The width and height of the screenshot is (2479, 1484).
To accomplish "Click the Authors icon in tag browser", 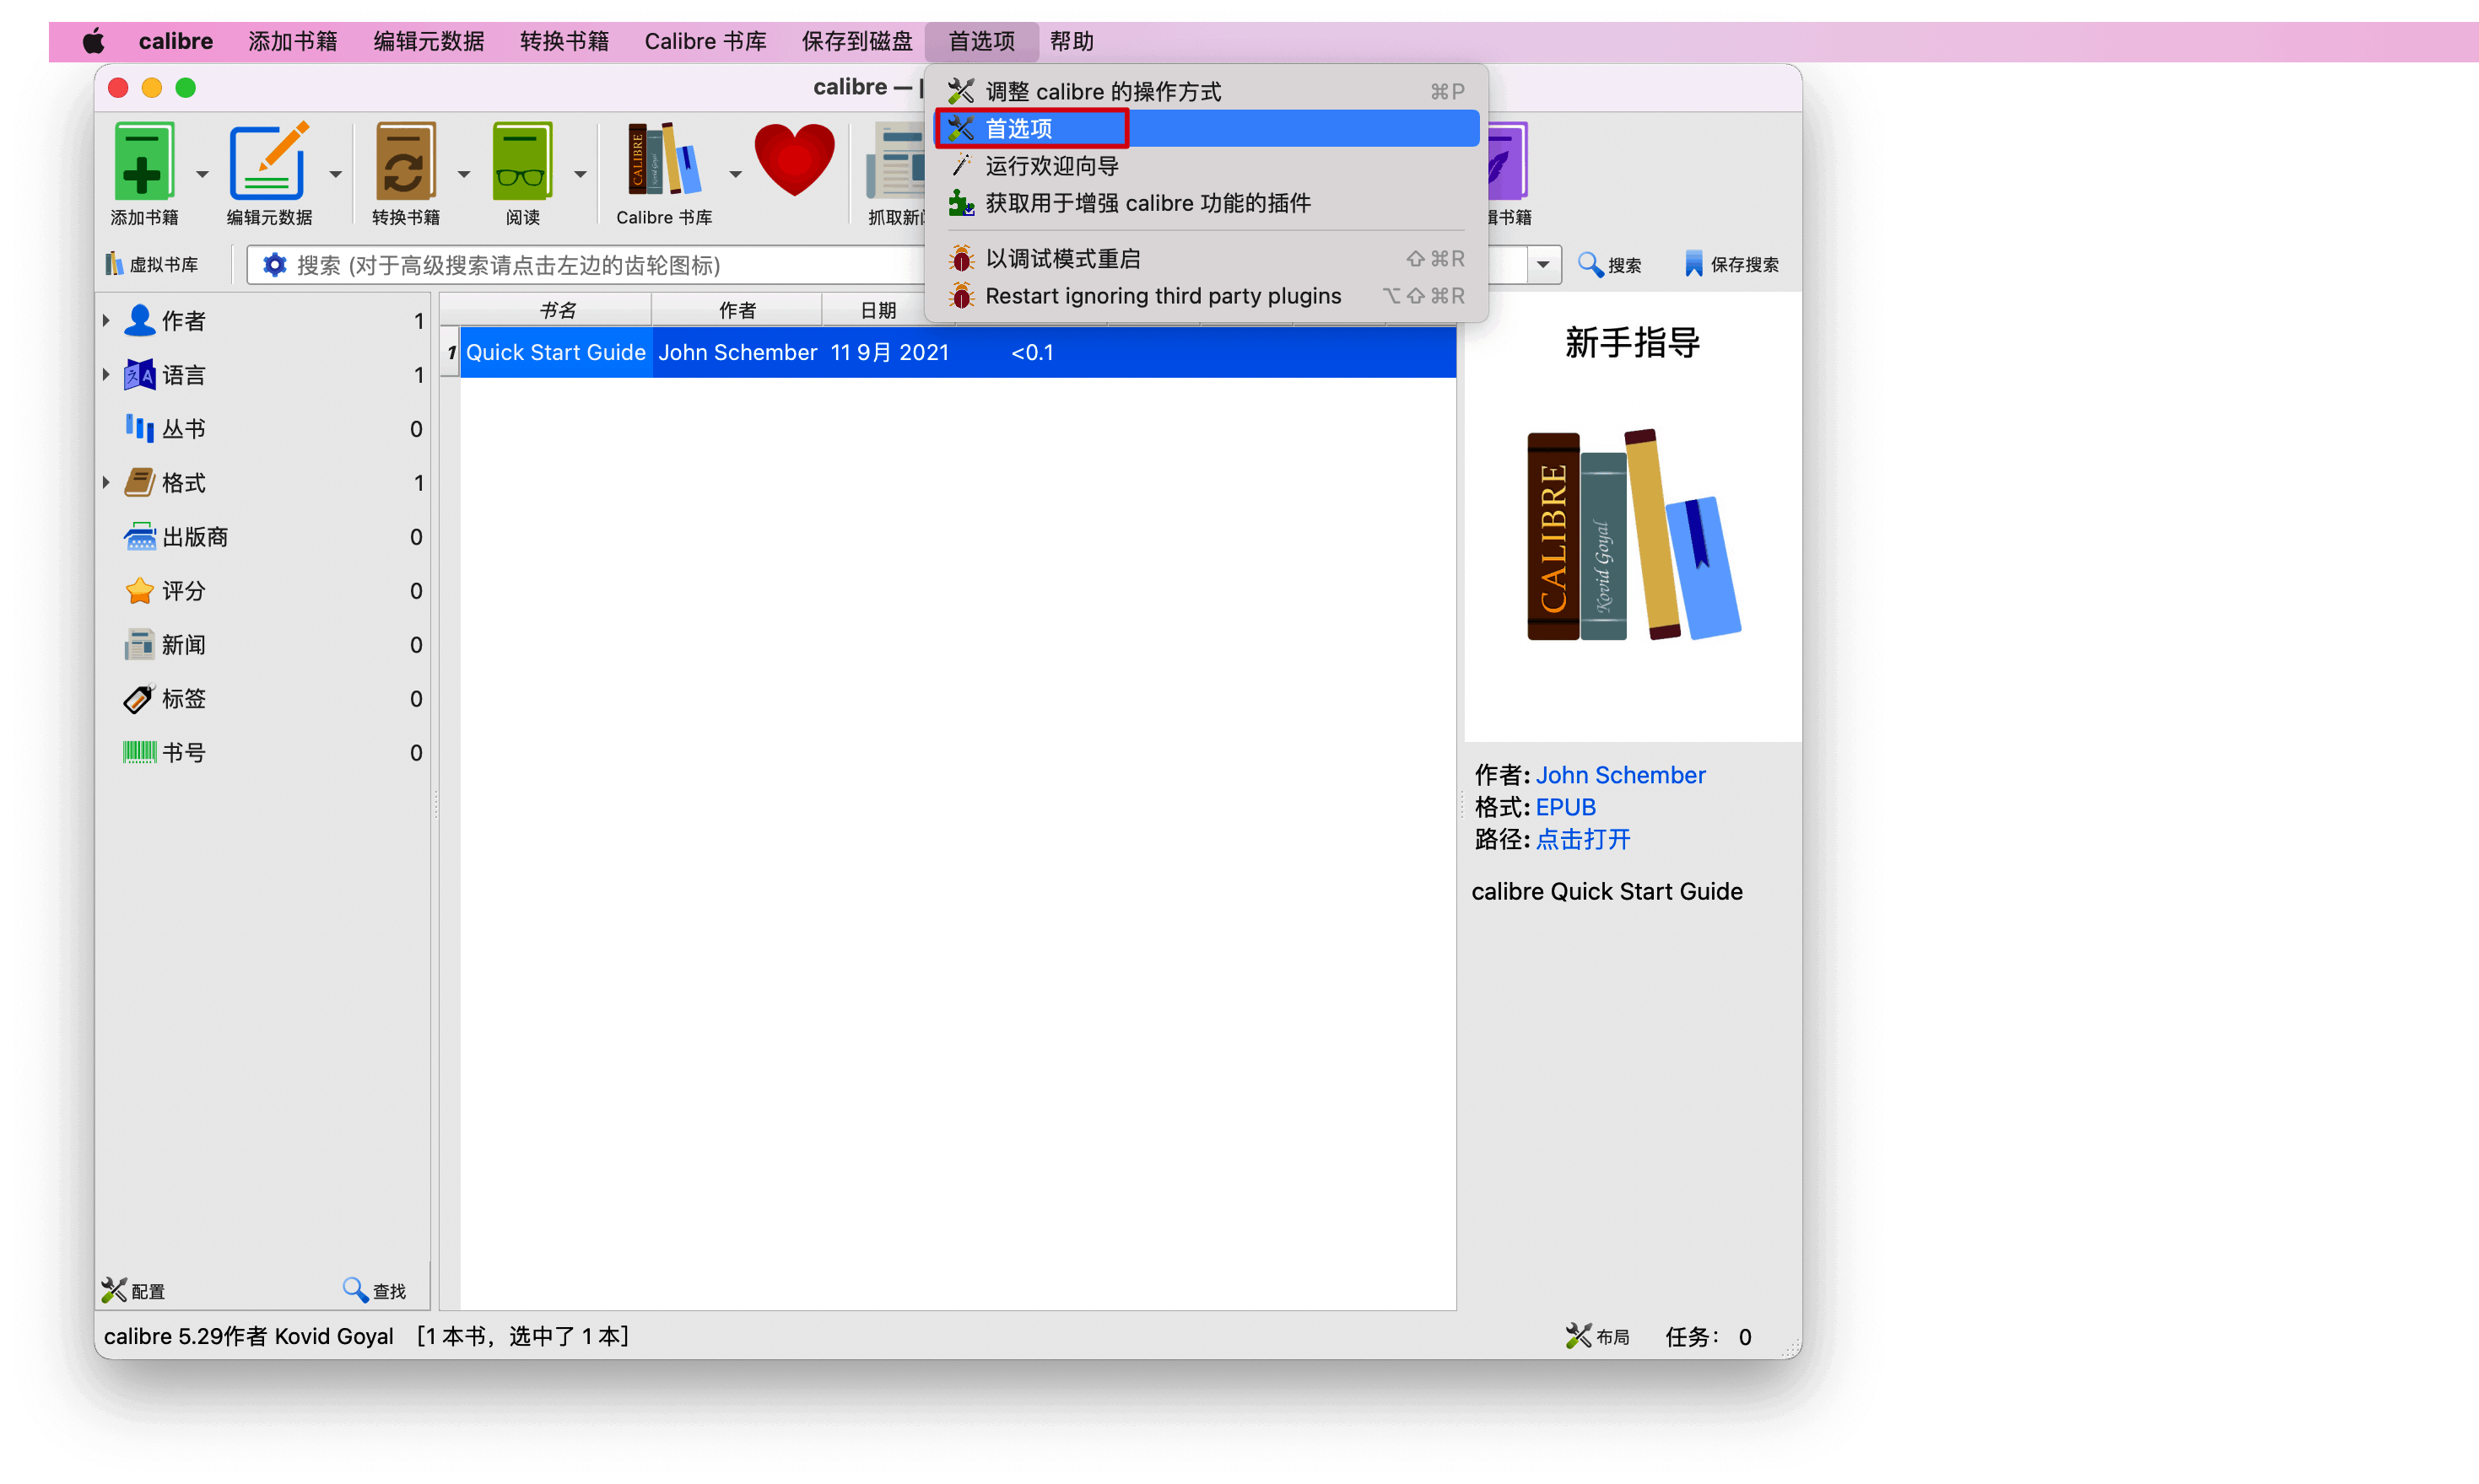I will pyautogui.click(x=139, y=320).
